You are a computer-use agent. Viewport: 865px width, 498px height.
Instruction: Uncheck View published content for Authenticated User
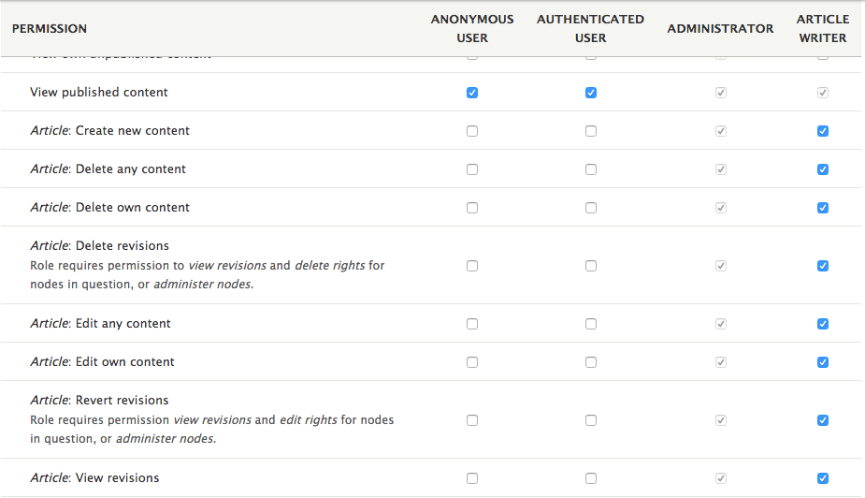tap(591, 93)
